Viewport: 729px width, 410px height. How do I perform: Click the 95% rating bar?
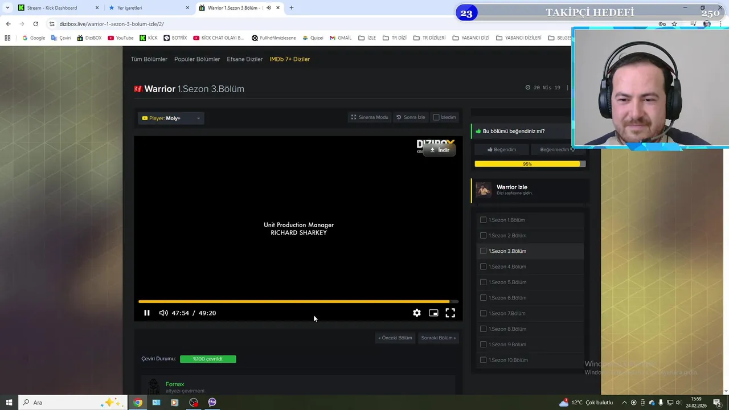530,164
